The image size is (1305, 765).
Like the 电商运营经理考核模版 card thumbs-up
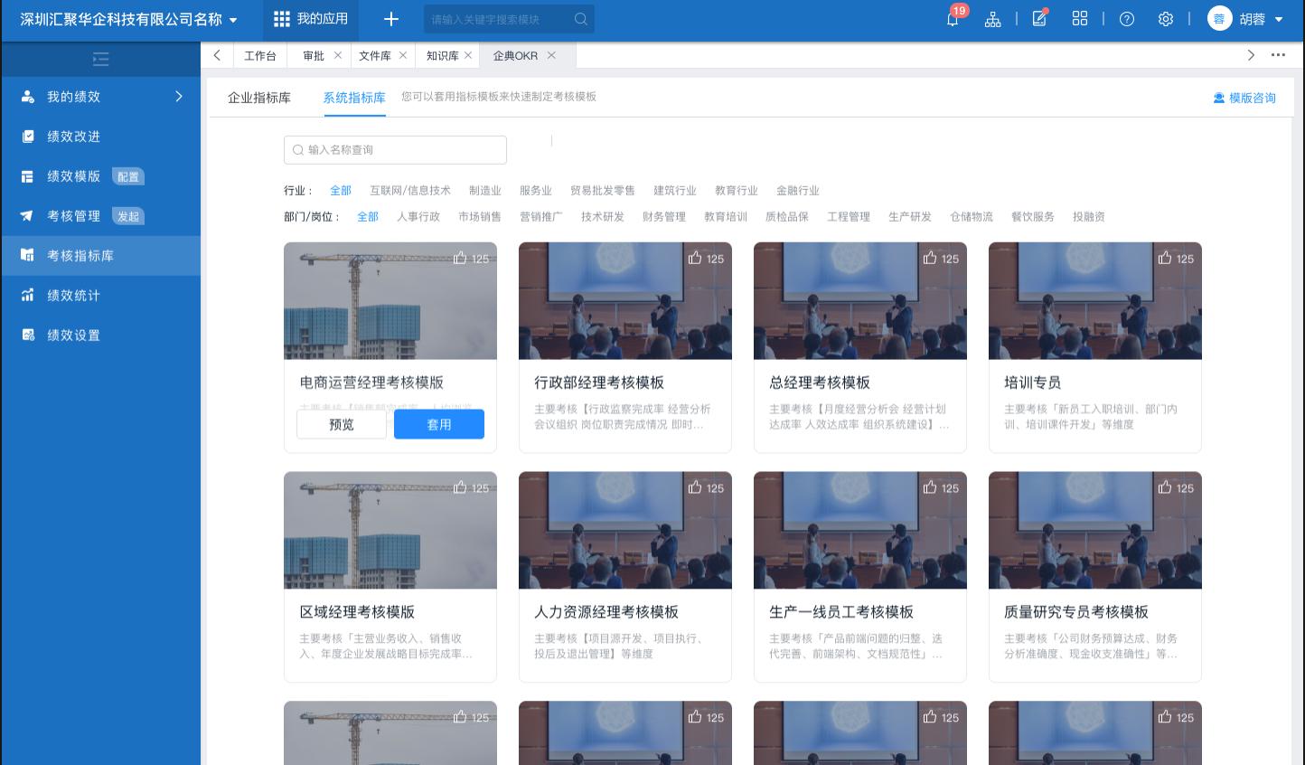point(460,258)
